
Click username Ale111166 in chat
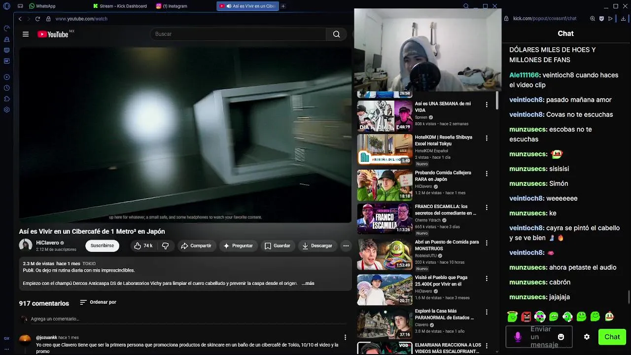pyautogui.click(x=524, y=75)
